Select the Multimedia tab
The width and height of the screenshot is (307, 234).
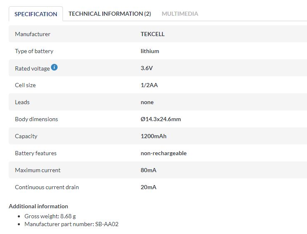point(180,14)
